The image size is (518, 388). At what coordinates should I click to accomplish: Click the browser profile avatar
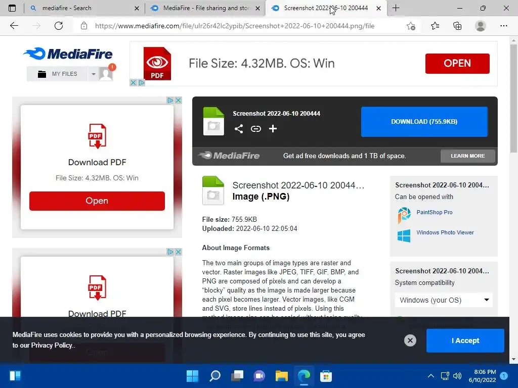coord(481,26)
